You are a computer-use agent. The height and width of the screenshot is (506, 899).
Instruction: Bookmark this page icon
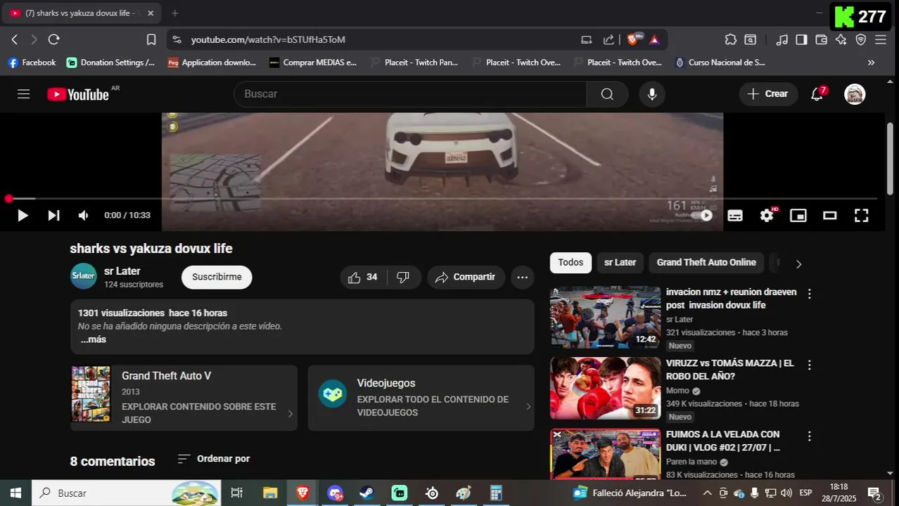click(x=151, y=39)
